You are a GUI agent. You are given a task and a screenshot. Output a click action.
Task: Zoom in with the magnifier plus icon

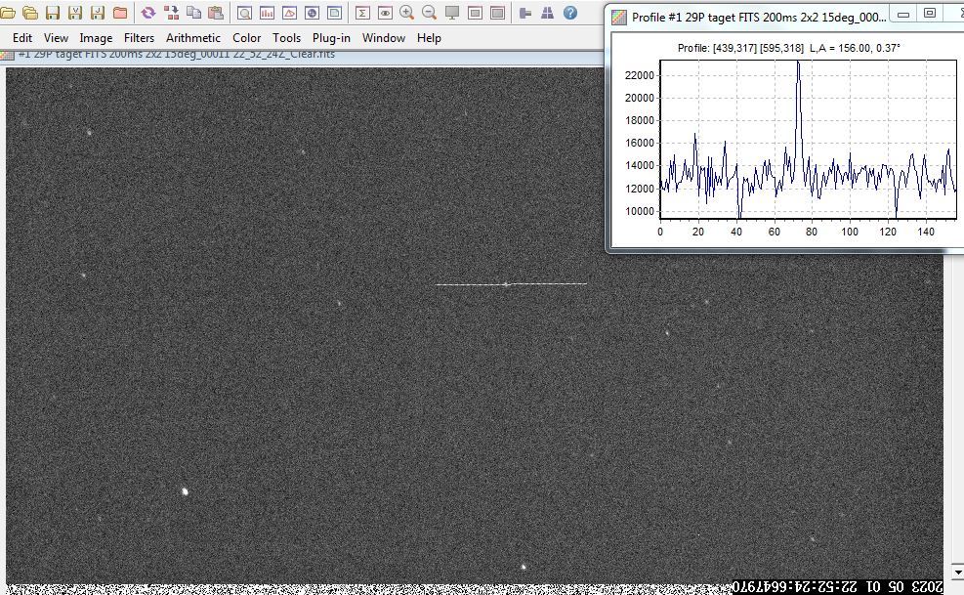click(407, 13)
